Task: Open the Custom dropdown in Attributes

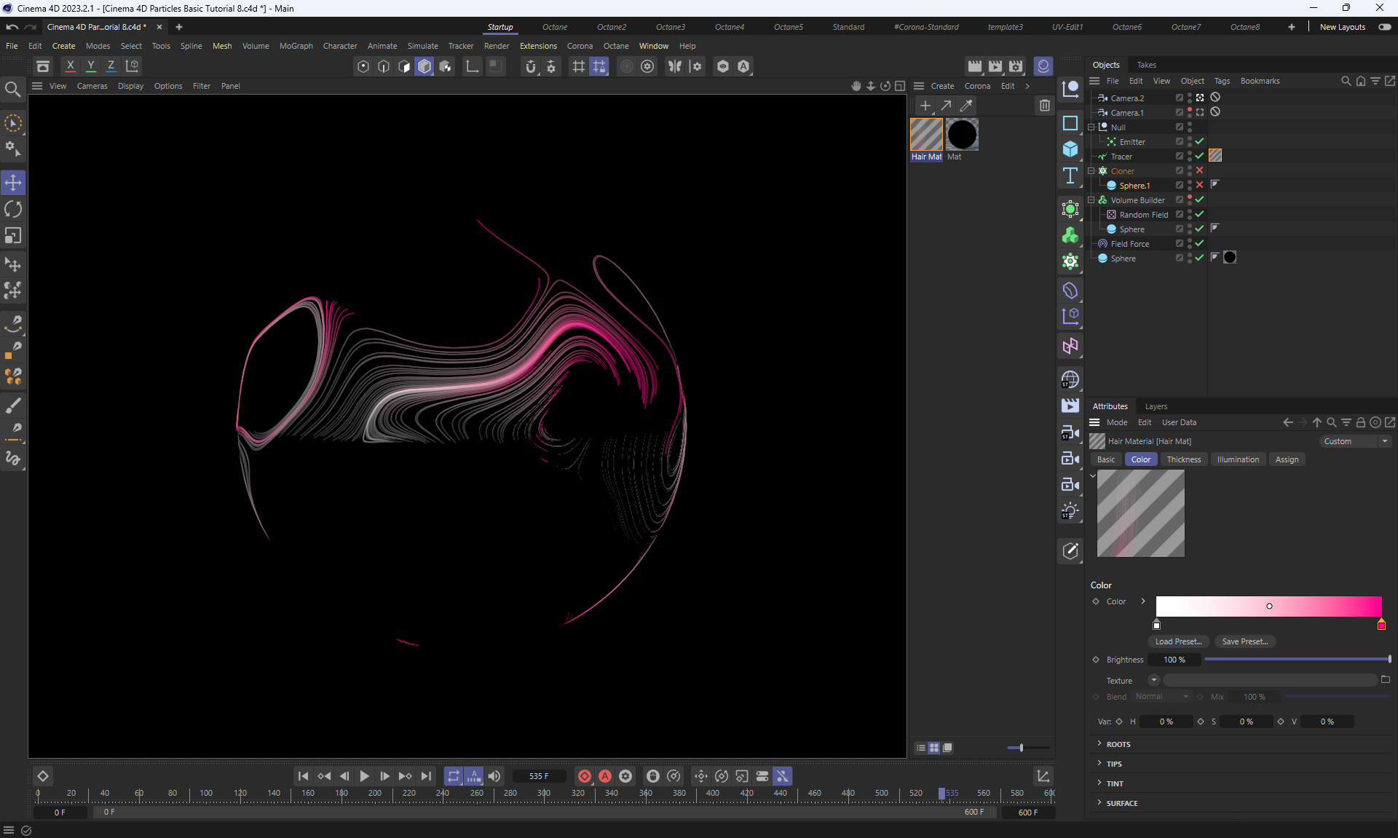Action: [x=1356, y=441]
